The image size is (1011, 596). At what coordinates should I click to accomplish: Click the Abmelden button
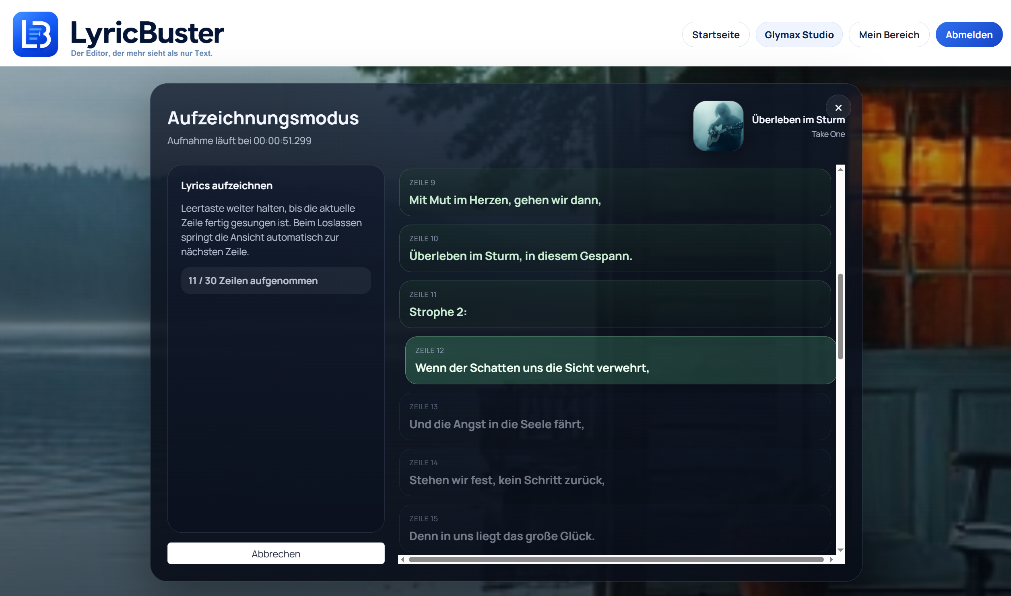(969, 35)
